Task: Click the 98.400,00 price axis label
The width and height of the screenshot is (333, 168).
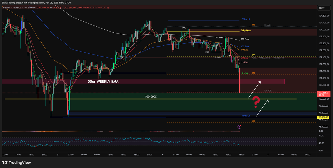Action: [x=323, y=126]
